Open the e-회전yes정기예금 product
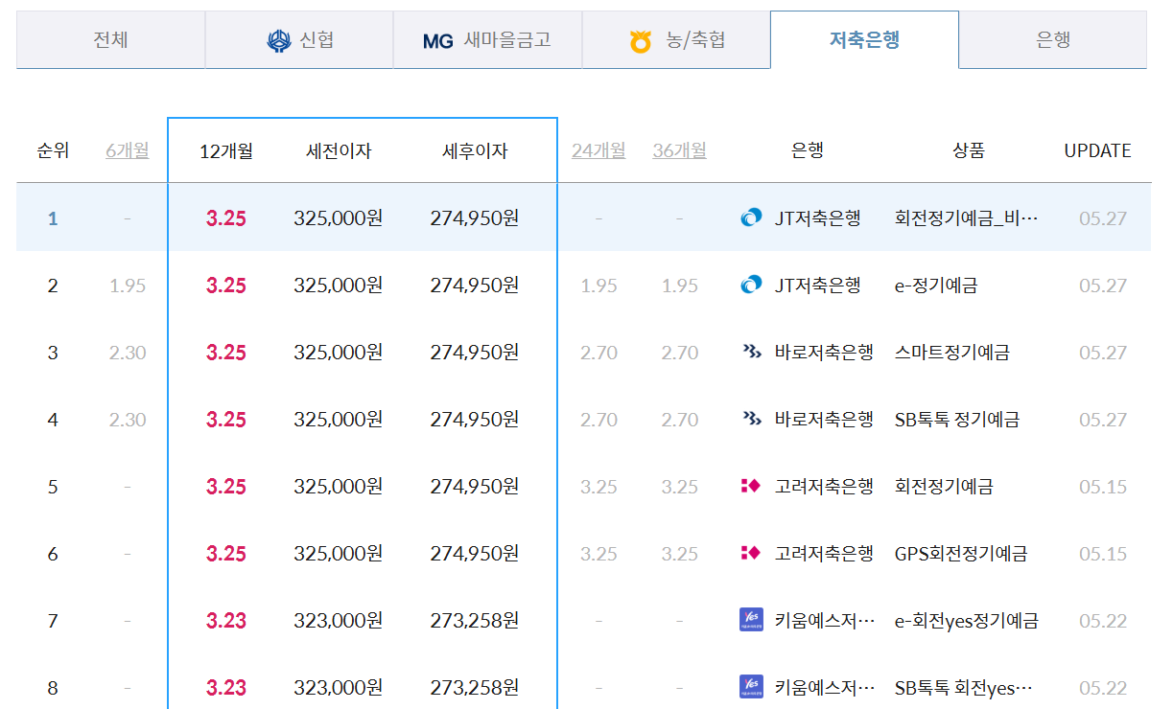The height and width of the screenshot is (709, 1173). pyautogui.click(x=966, y=621)
